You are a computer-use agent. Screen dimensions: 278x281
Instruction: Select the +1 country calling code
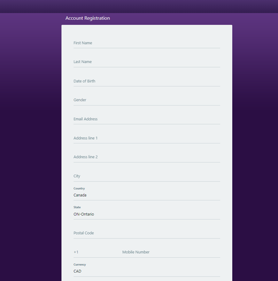(x=96, y=252)
